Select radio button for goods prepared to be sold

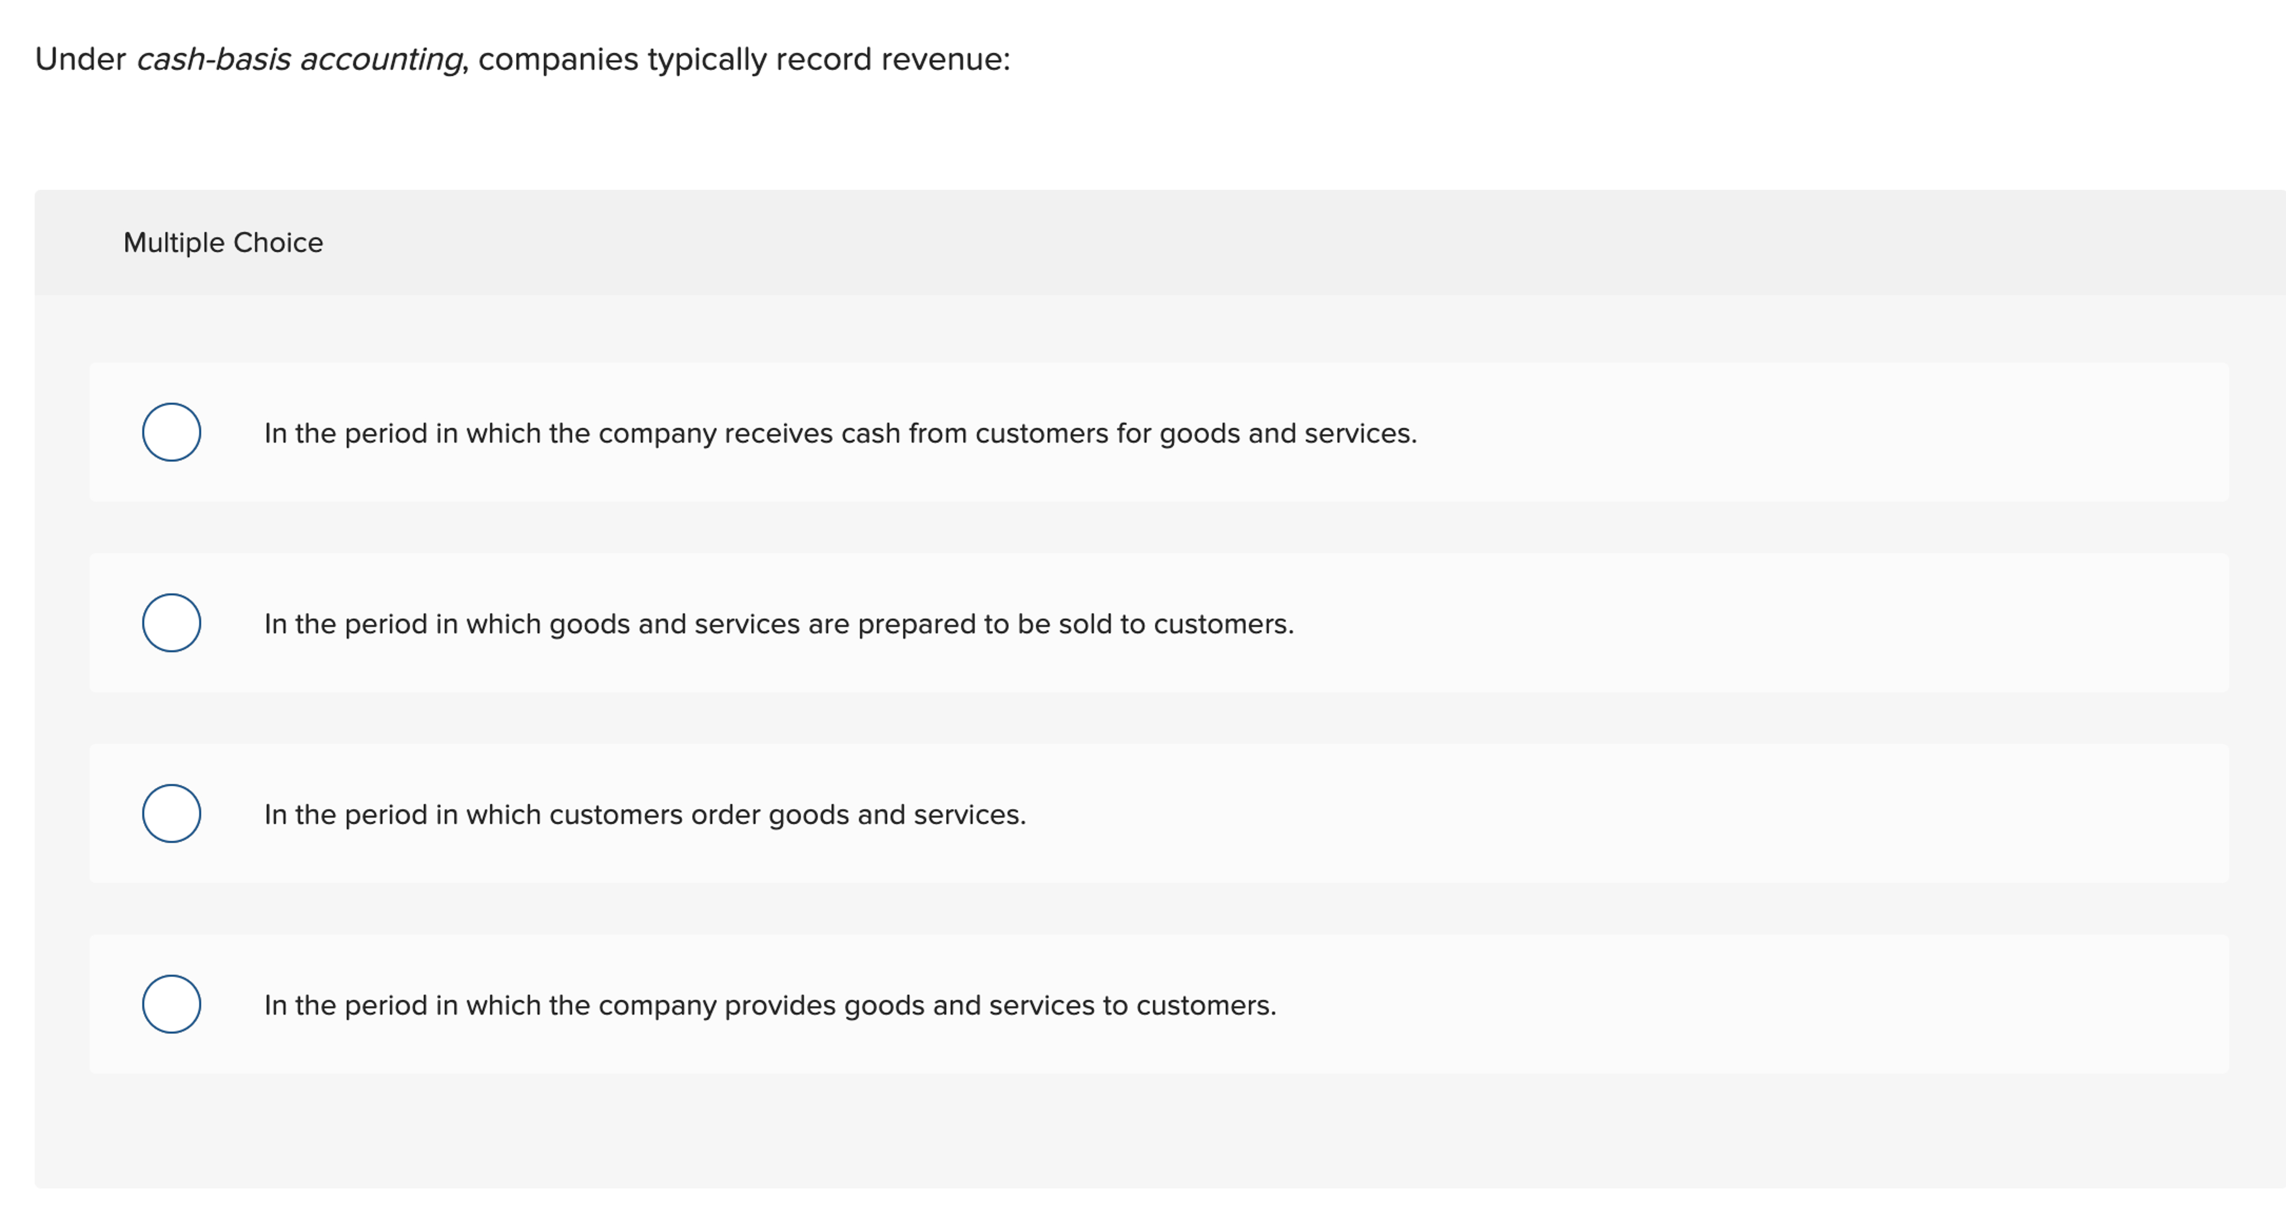coord(171,623)
